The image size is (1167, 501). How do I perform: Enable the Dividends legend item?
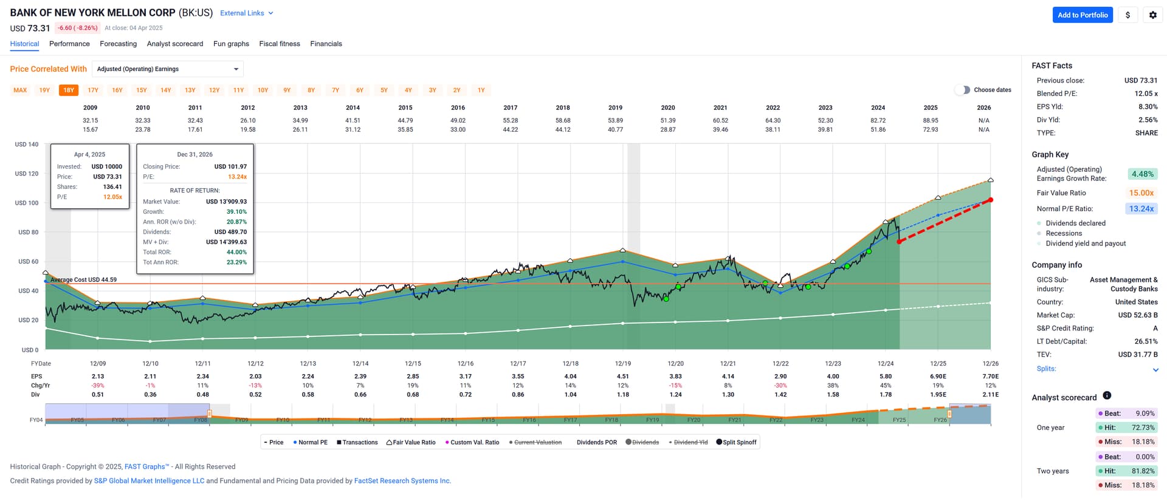pos(642,442)
